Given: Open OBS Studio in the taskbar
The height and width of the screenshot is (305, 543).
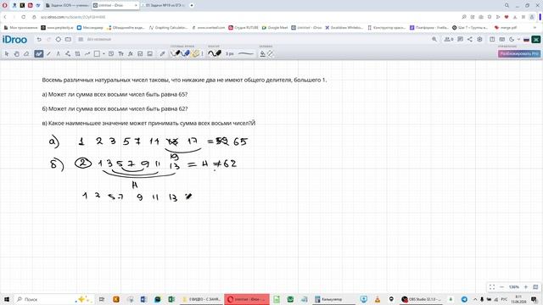Looking at the screenshot, I should pyautogui.click(x=422, y=299).
